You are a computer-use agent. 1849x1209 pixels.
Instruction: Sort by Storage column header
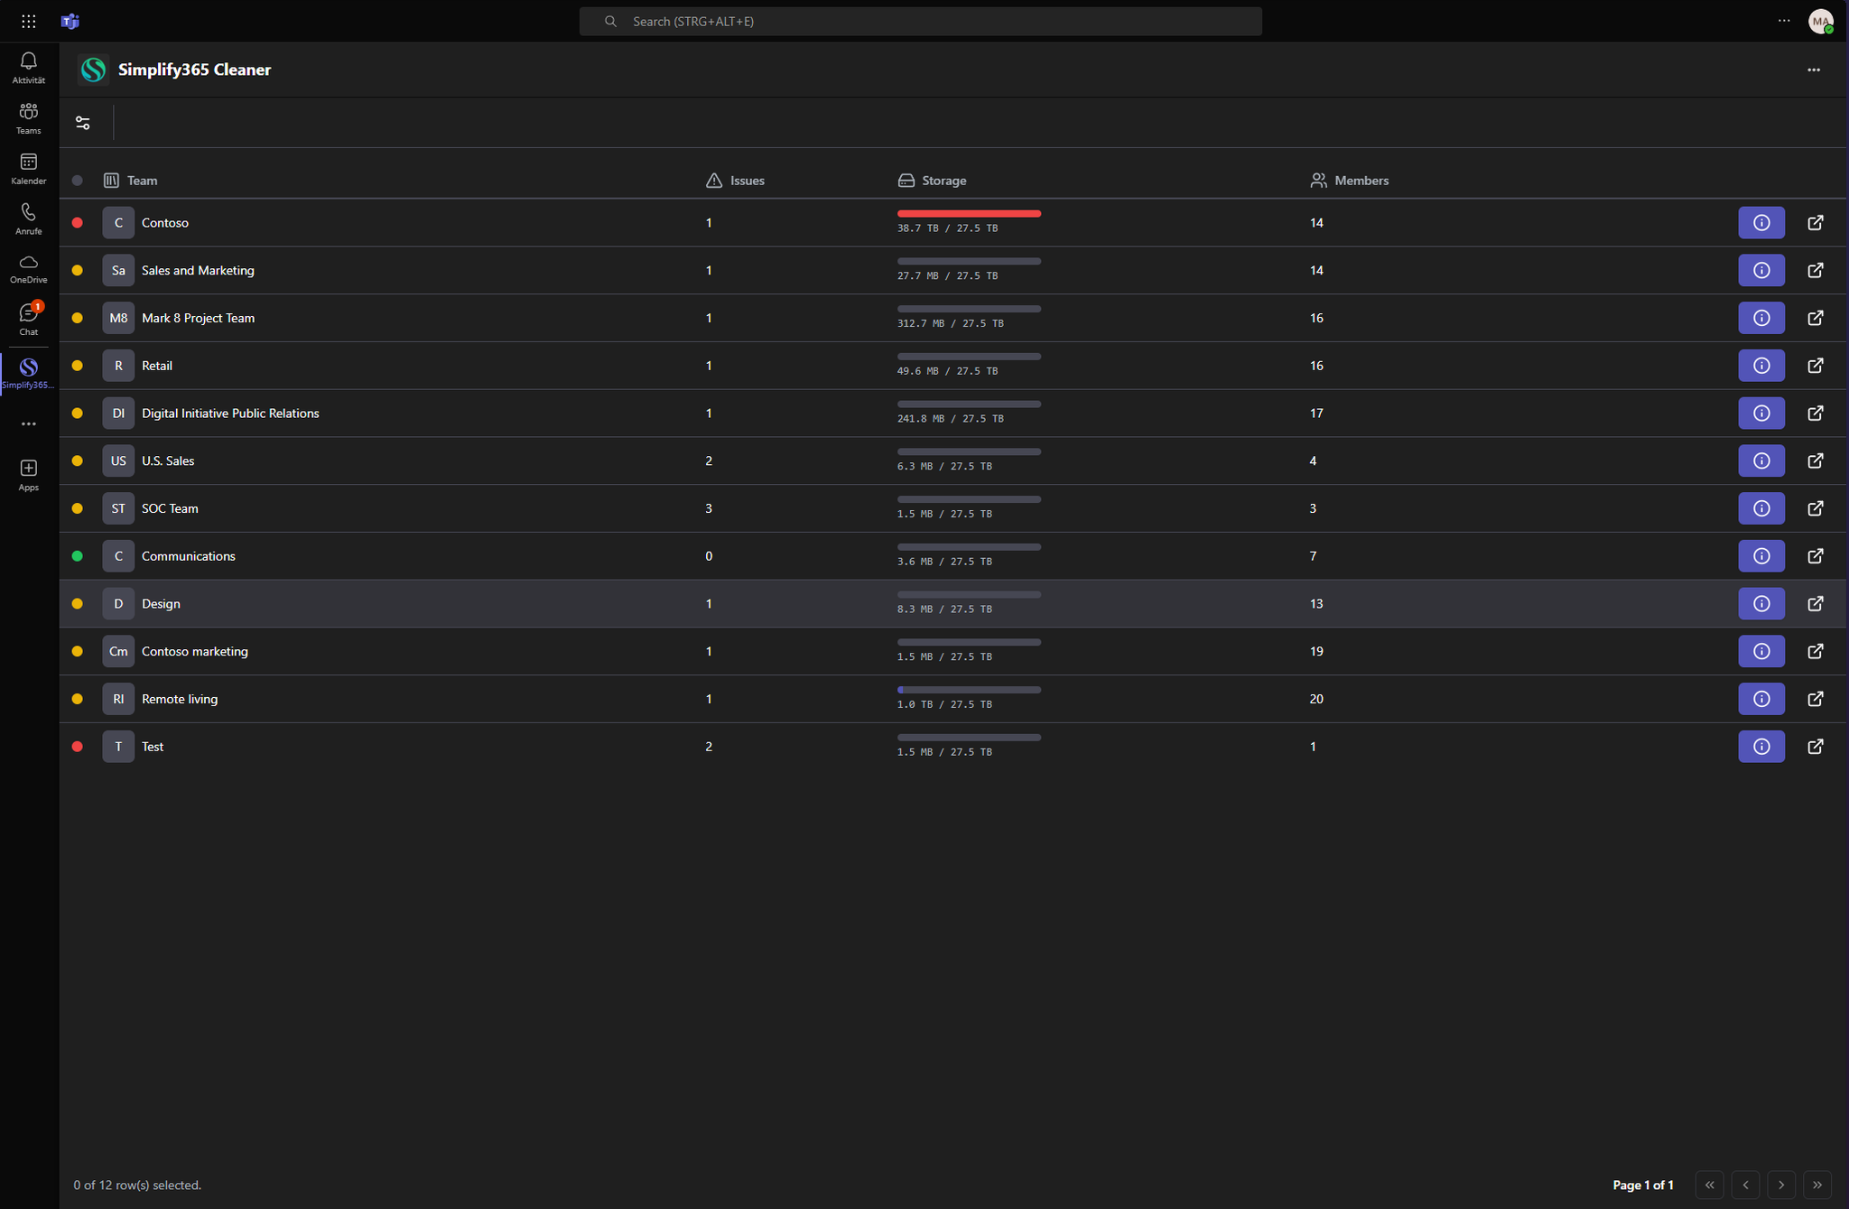pyautogui.click(x=932, y=181)
